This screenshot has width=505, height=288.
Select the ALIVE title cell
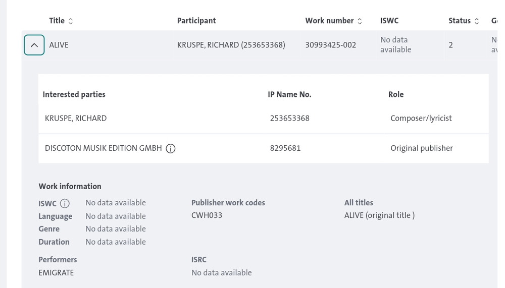pyautogui.click(x=59, y=45)
